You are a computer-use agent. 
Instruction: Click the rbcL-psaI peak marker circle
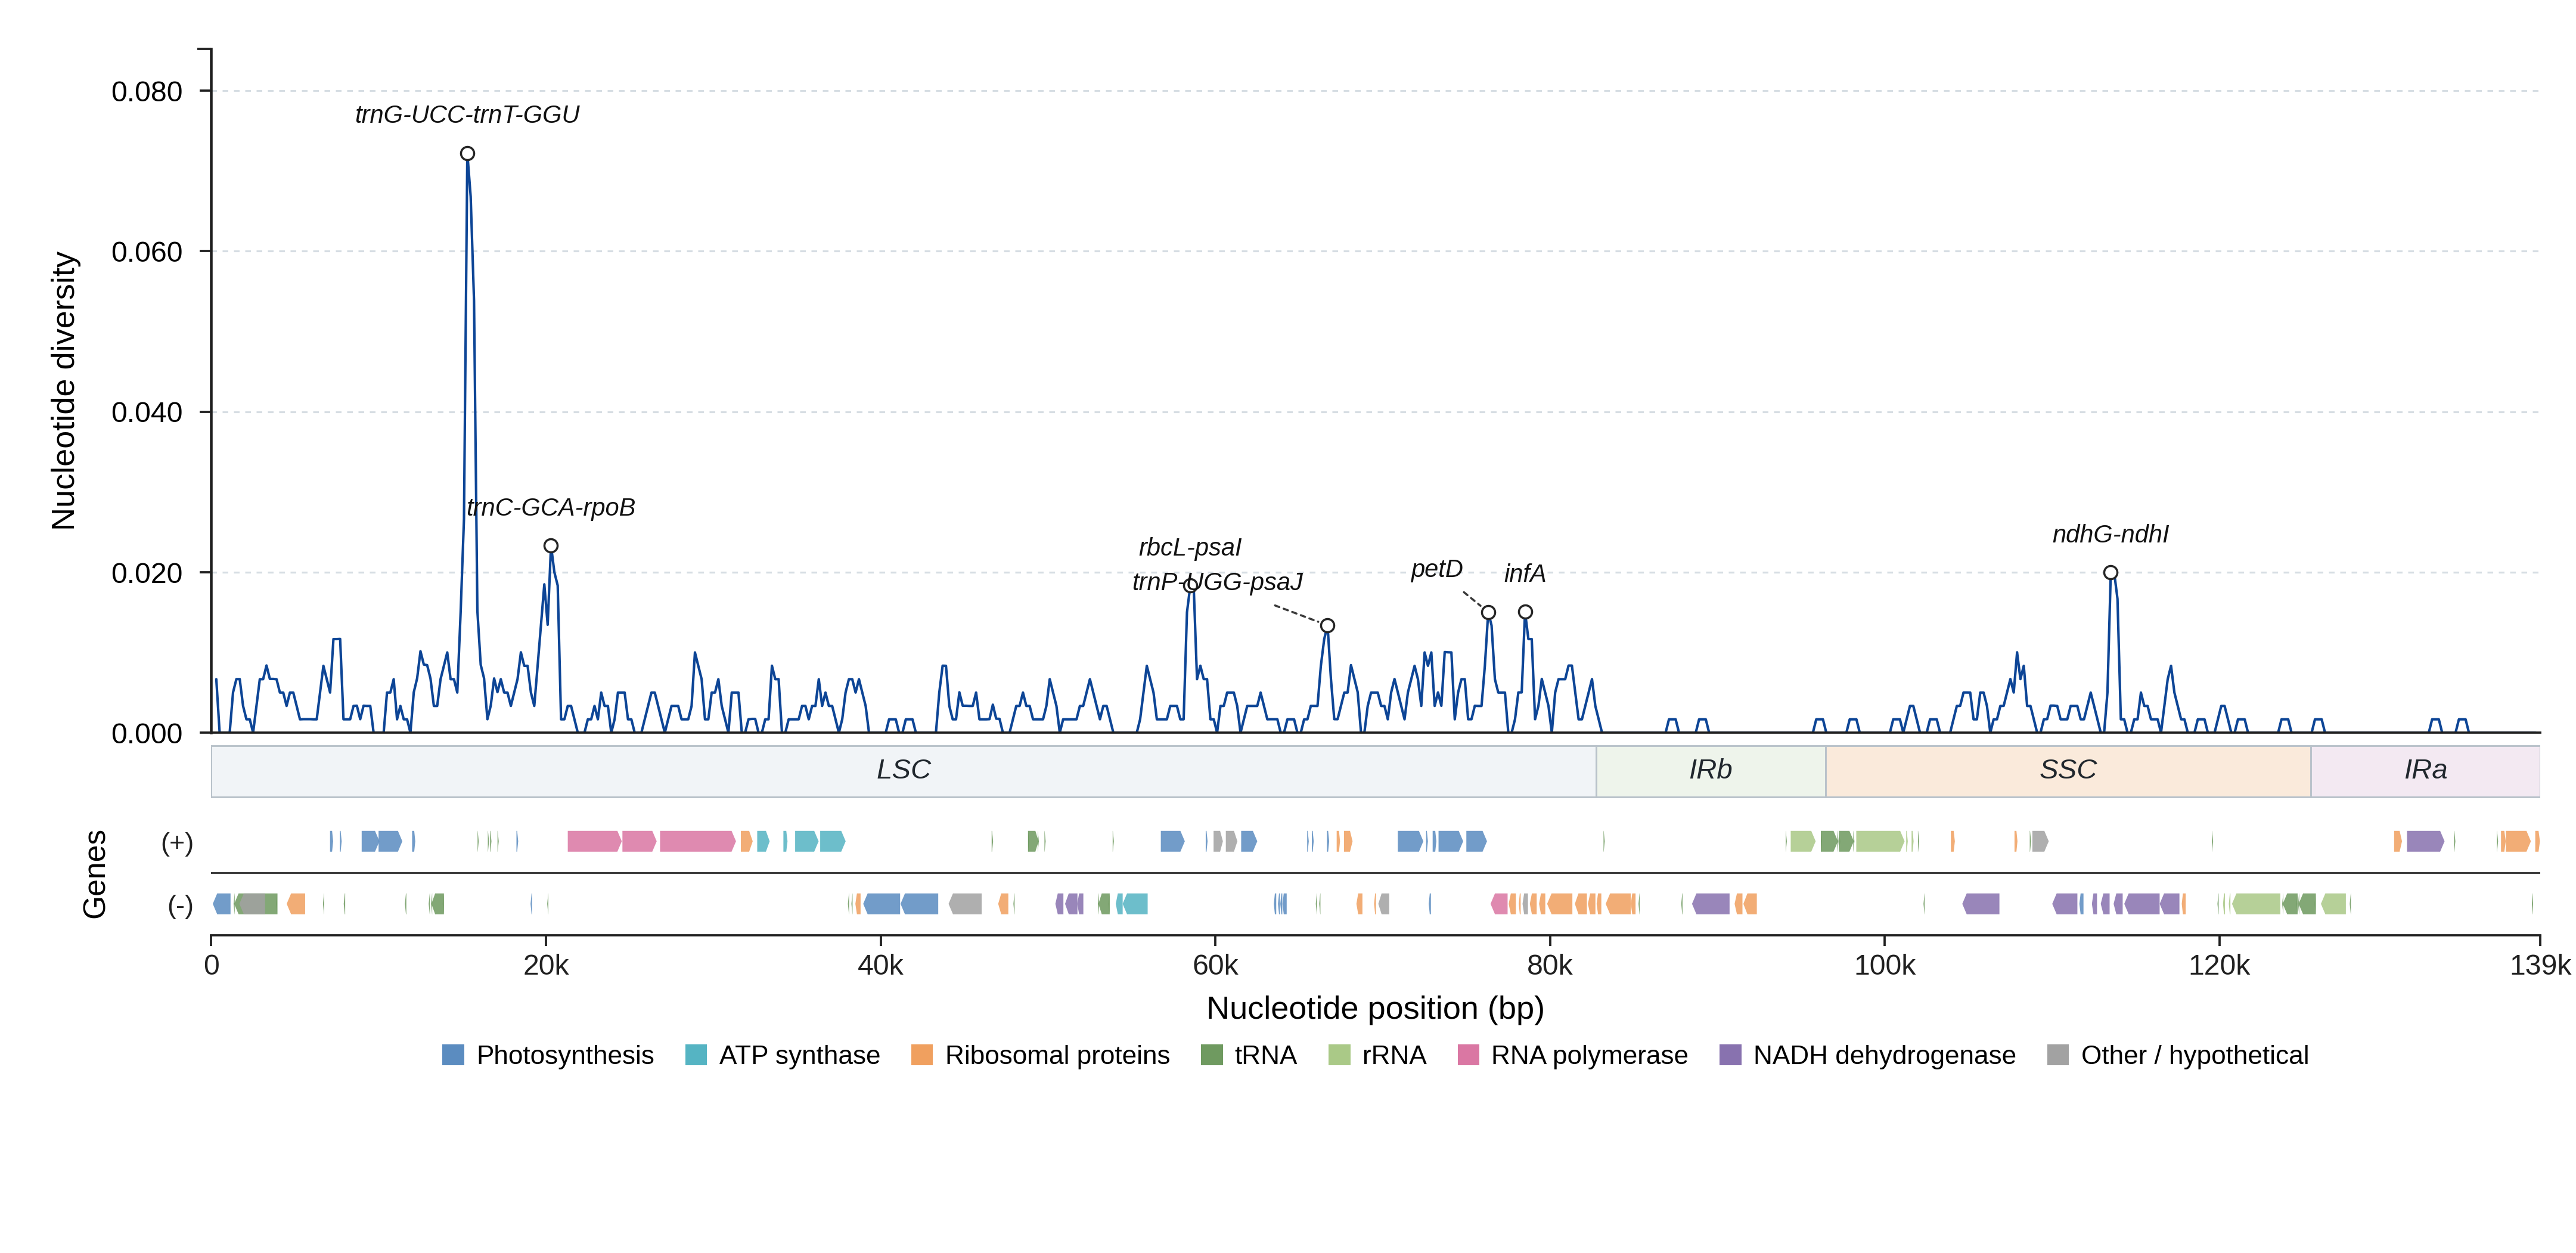(x=1190, y=586)
